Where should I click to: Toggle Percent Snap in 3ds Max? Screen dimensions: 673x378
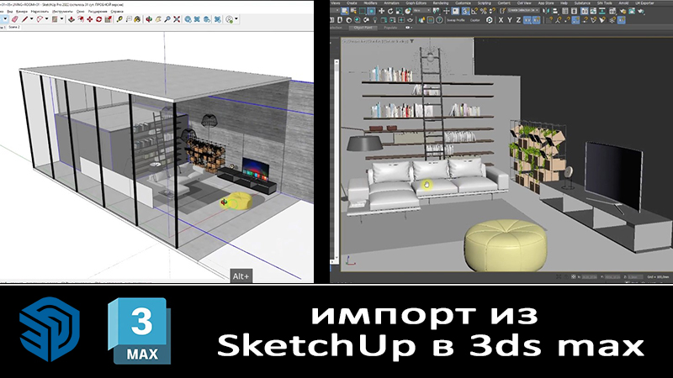click(x=483, y=11)
